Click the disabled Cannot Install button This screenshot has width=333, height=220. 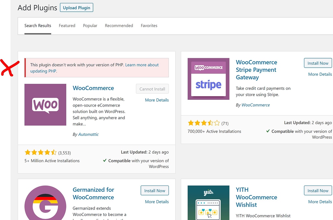(x=152, y=88)
